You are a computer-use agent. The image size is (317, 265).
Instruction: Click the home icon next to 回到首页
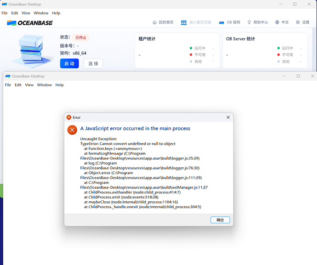pos(155,22)
